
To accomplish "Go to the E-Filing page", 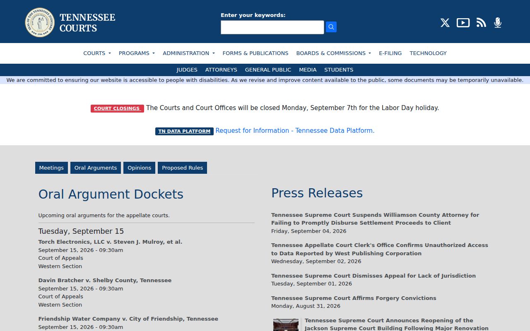I will point(390,53).
